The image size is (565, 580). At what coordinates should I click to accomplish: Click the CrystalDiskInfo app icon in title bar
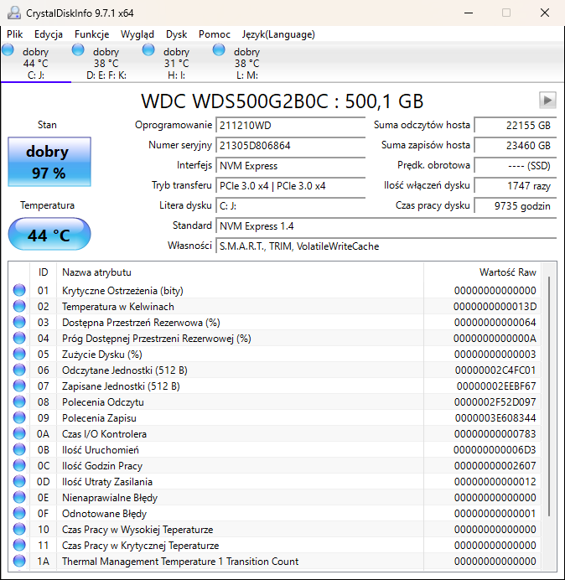tap(12, 13)
